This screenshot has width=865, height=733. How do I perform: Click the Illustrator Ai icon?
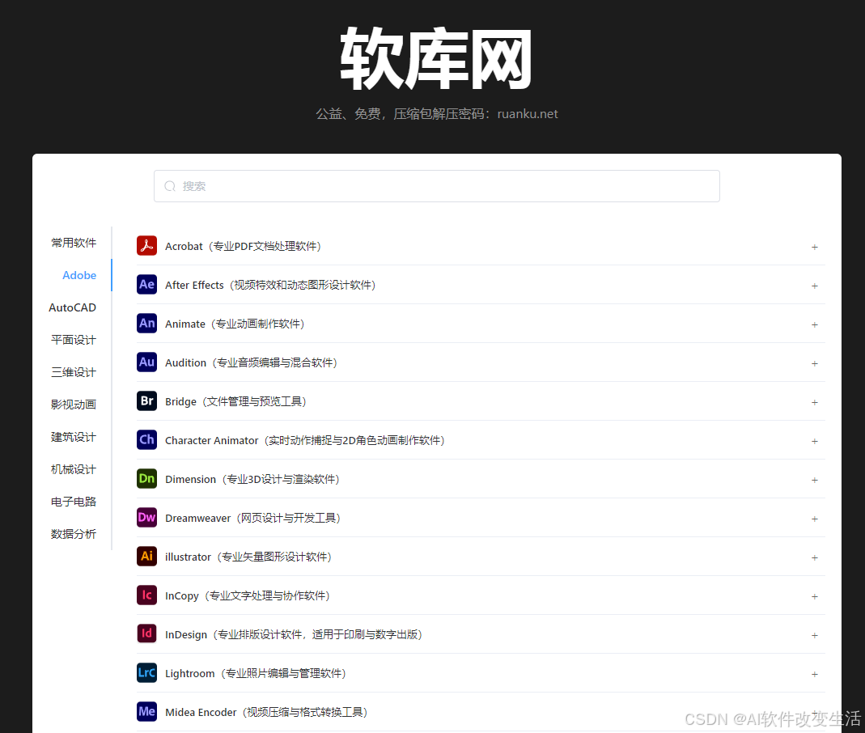(x=146, y=556)
